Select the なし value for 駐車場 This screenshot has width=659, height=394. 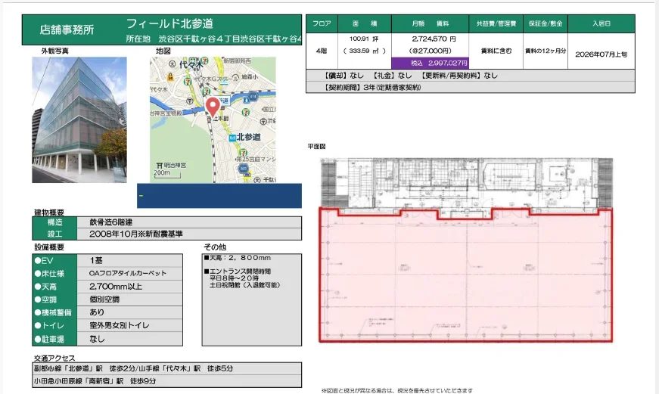pos(97,339)
